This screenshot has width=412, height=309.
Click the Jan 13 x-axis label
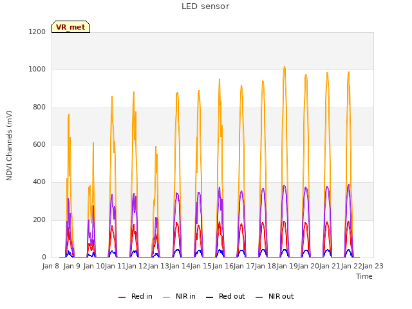[158, 266]
